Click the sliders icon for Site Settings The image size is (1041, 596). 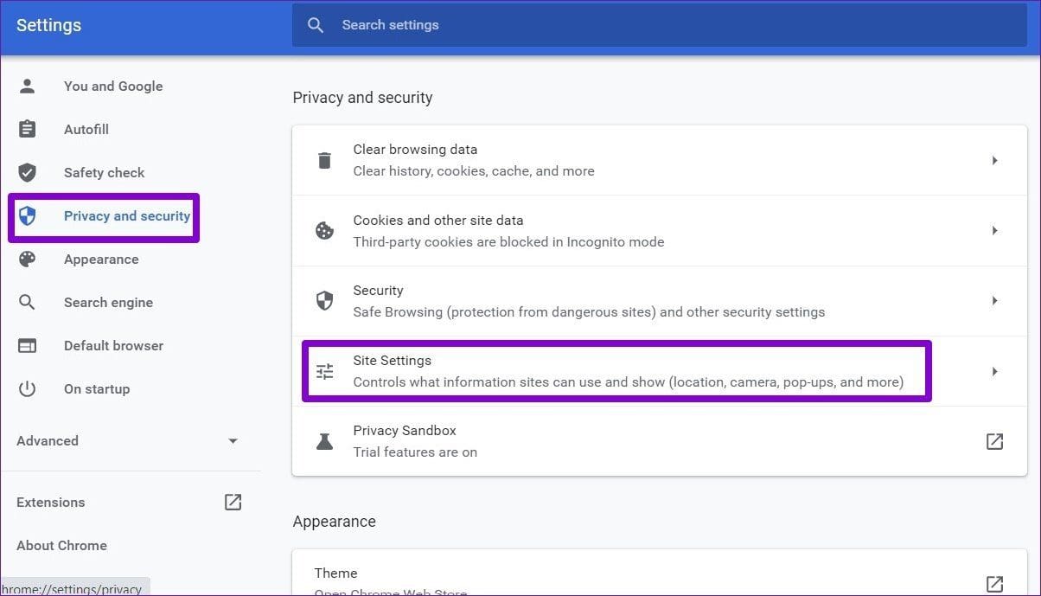point(324,372)
